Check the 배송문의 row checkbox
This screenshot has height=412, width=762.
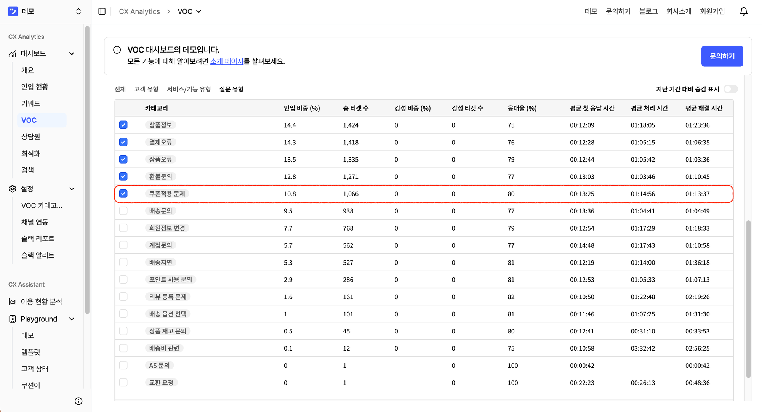pyautogui.click(x=123, y=210)
